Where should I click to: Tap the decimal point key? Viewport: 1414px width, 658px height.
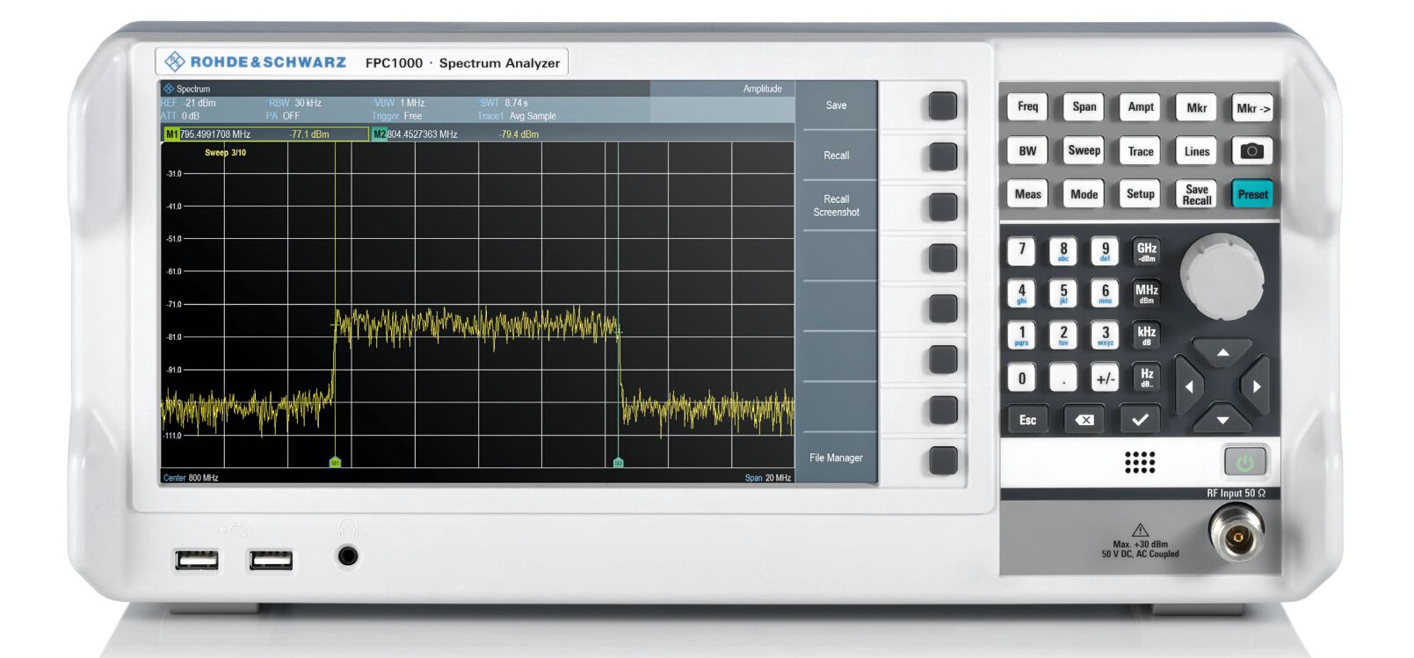click(x=1063, y=379)
